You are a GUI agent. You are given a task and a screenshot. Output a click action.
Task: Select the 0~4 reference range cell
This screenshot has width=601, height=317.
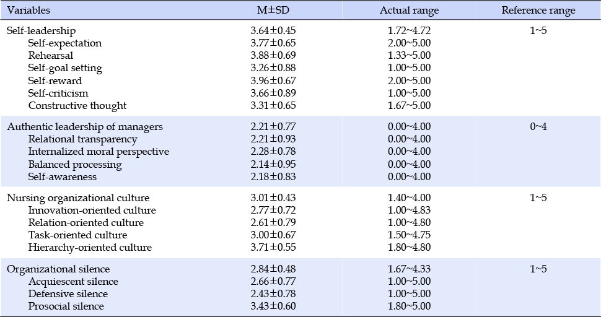[538, 126]
